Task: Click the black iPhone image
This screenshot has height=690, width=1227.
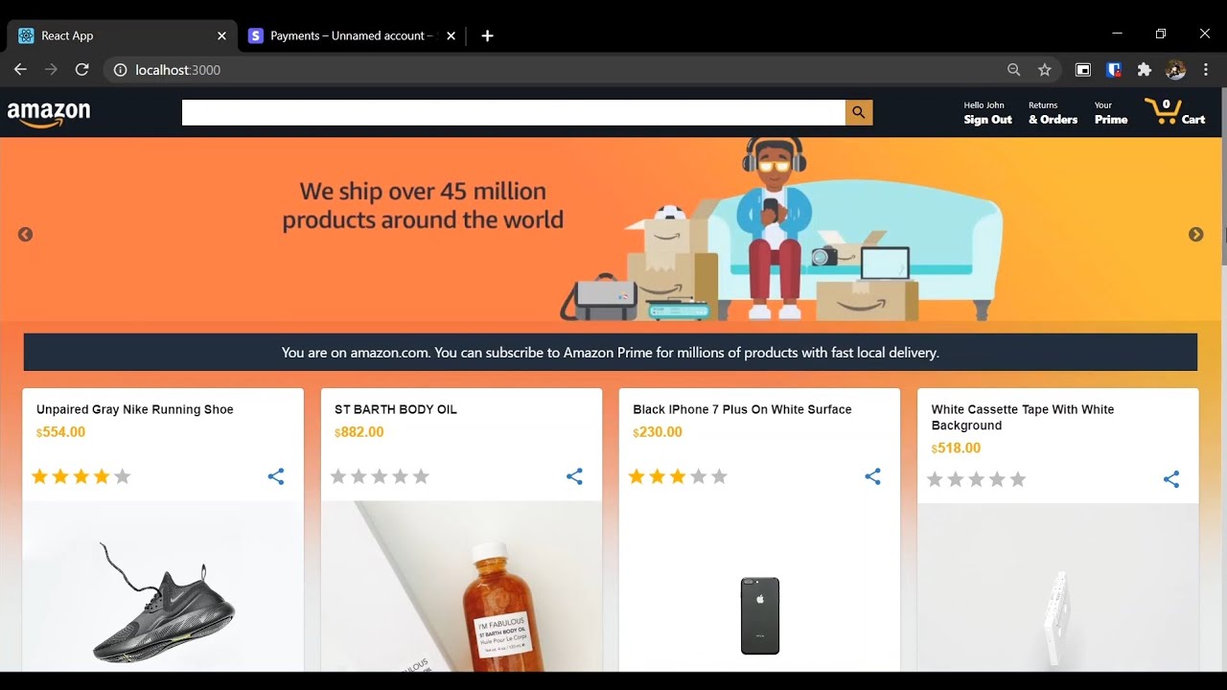Action: (759, 586)
